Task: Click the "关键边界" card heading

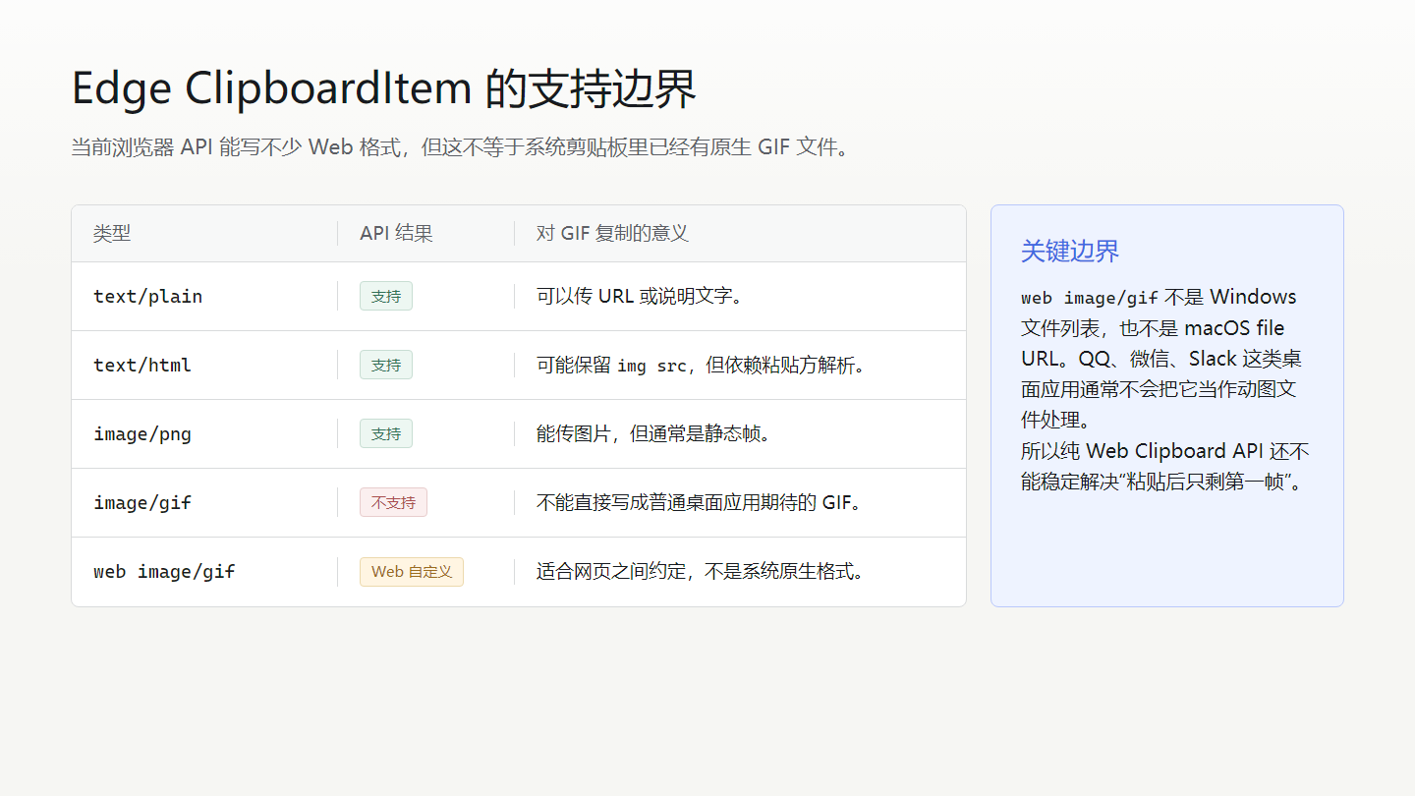Action: click(x=1070, y=251)
